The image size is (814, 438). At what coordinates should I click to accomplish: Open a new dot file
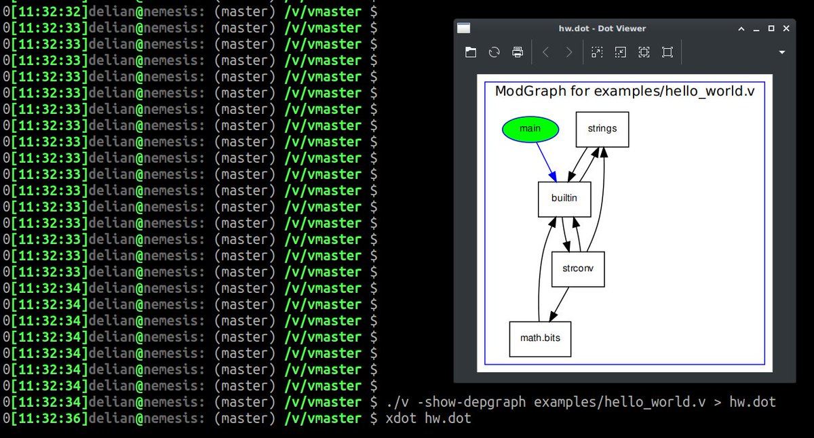pyautogui.click(x=471, y=52)
